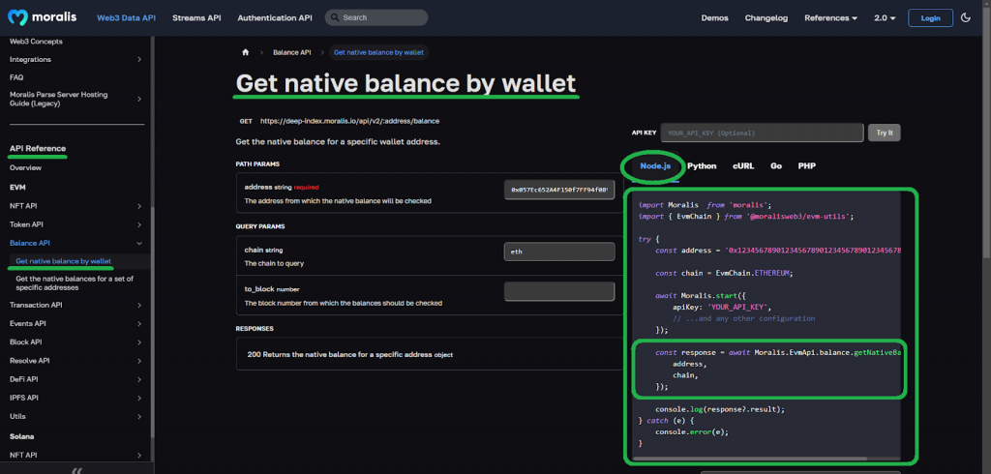Open the Changelog page

click(766, 17)
